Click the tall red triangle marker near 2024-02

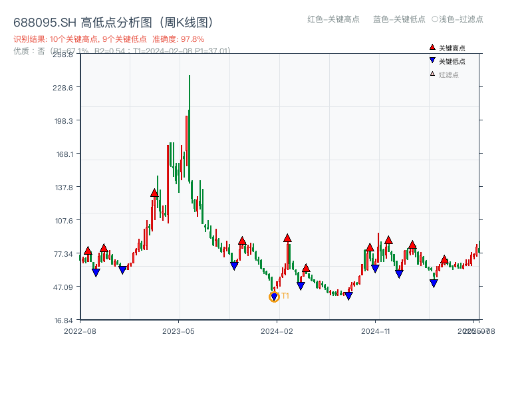[287, 238]
